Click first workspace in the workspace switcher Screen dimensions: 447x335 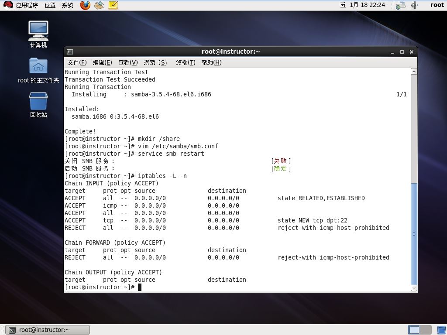click(x=414, y=330)
